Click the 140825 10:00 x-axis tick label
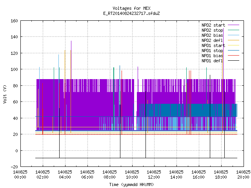 (x=132, y=175)
